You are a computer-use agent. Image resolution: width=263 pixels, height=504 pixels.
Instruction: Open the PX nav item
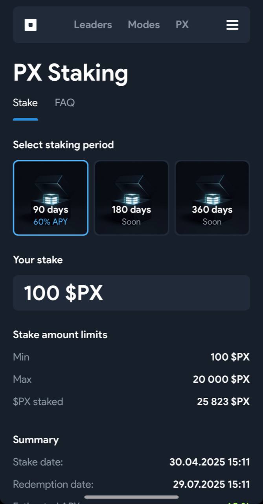(182, 25)
